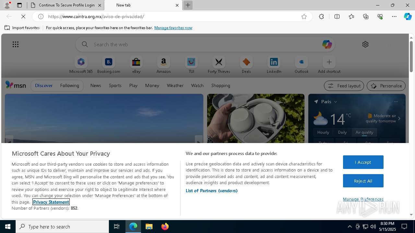The height and width of the screenshot is (233, 415).
Task: View site information icon in address bar
Action: [41, 17]
